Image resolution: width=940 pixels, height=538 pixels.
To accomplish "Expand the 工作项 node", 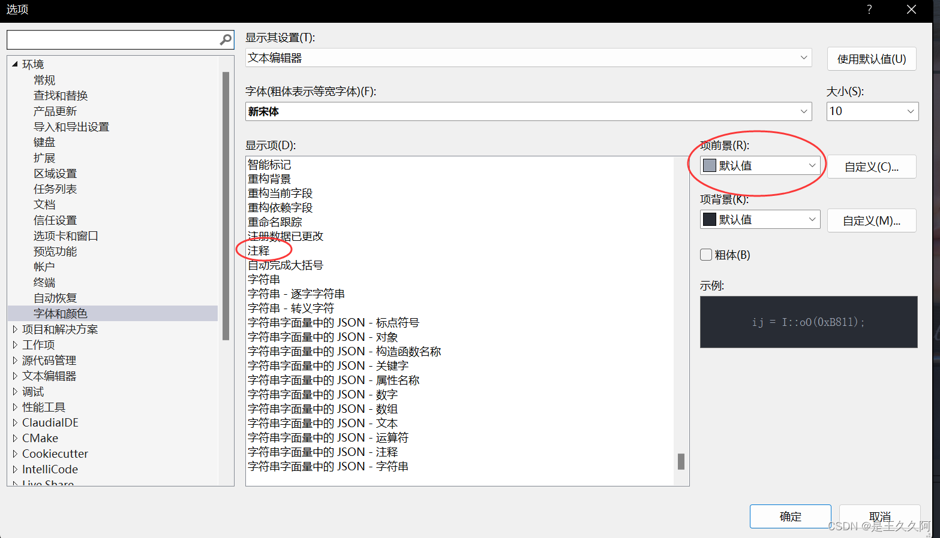I will pyautogui.click(x=15, y=344).
